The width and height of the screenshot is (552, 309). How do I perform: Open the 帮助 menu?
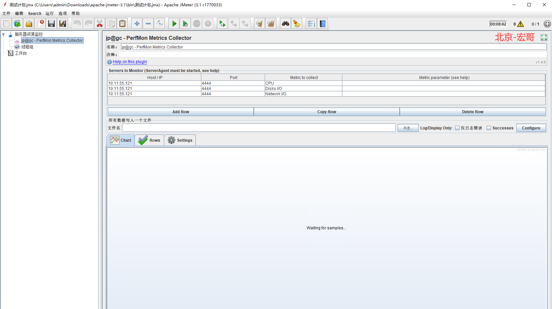tap(76, 14)
